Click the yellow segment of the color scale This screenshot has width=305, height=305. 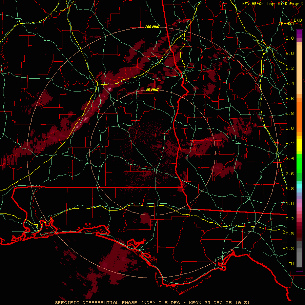tap(299, 145)
